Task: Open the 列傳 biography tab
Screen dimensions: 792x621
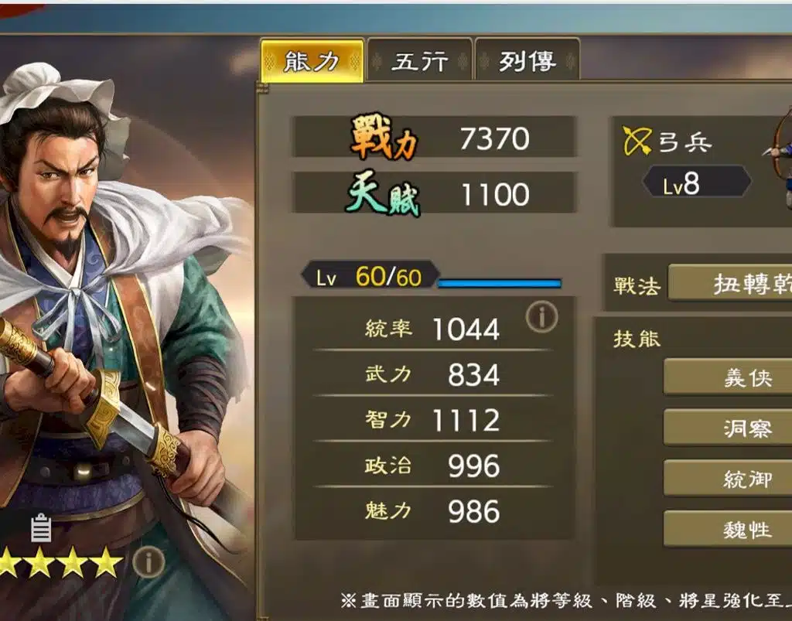Action: [527, 61]
